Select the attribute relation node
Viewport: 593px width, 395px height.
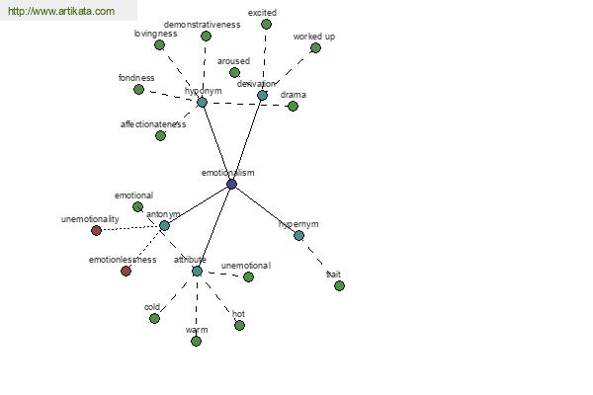(197, 271)
